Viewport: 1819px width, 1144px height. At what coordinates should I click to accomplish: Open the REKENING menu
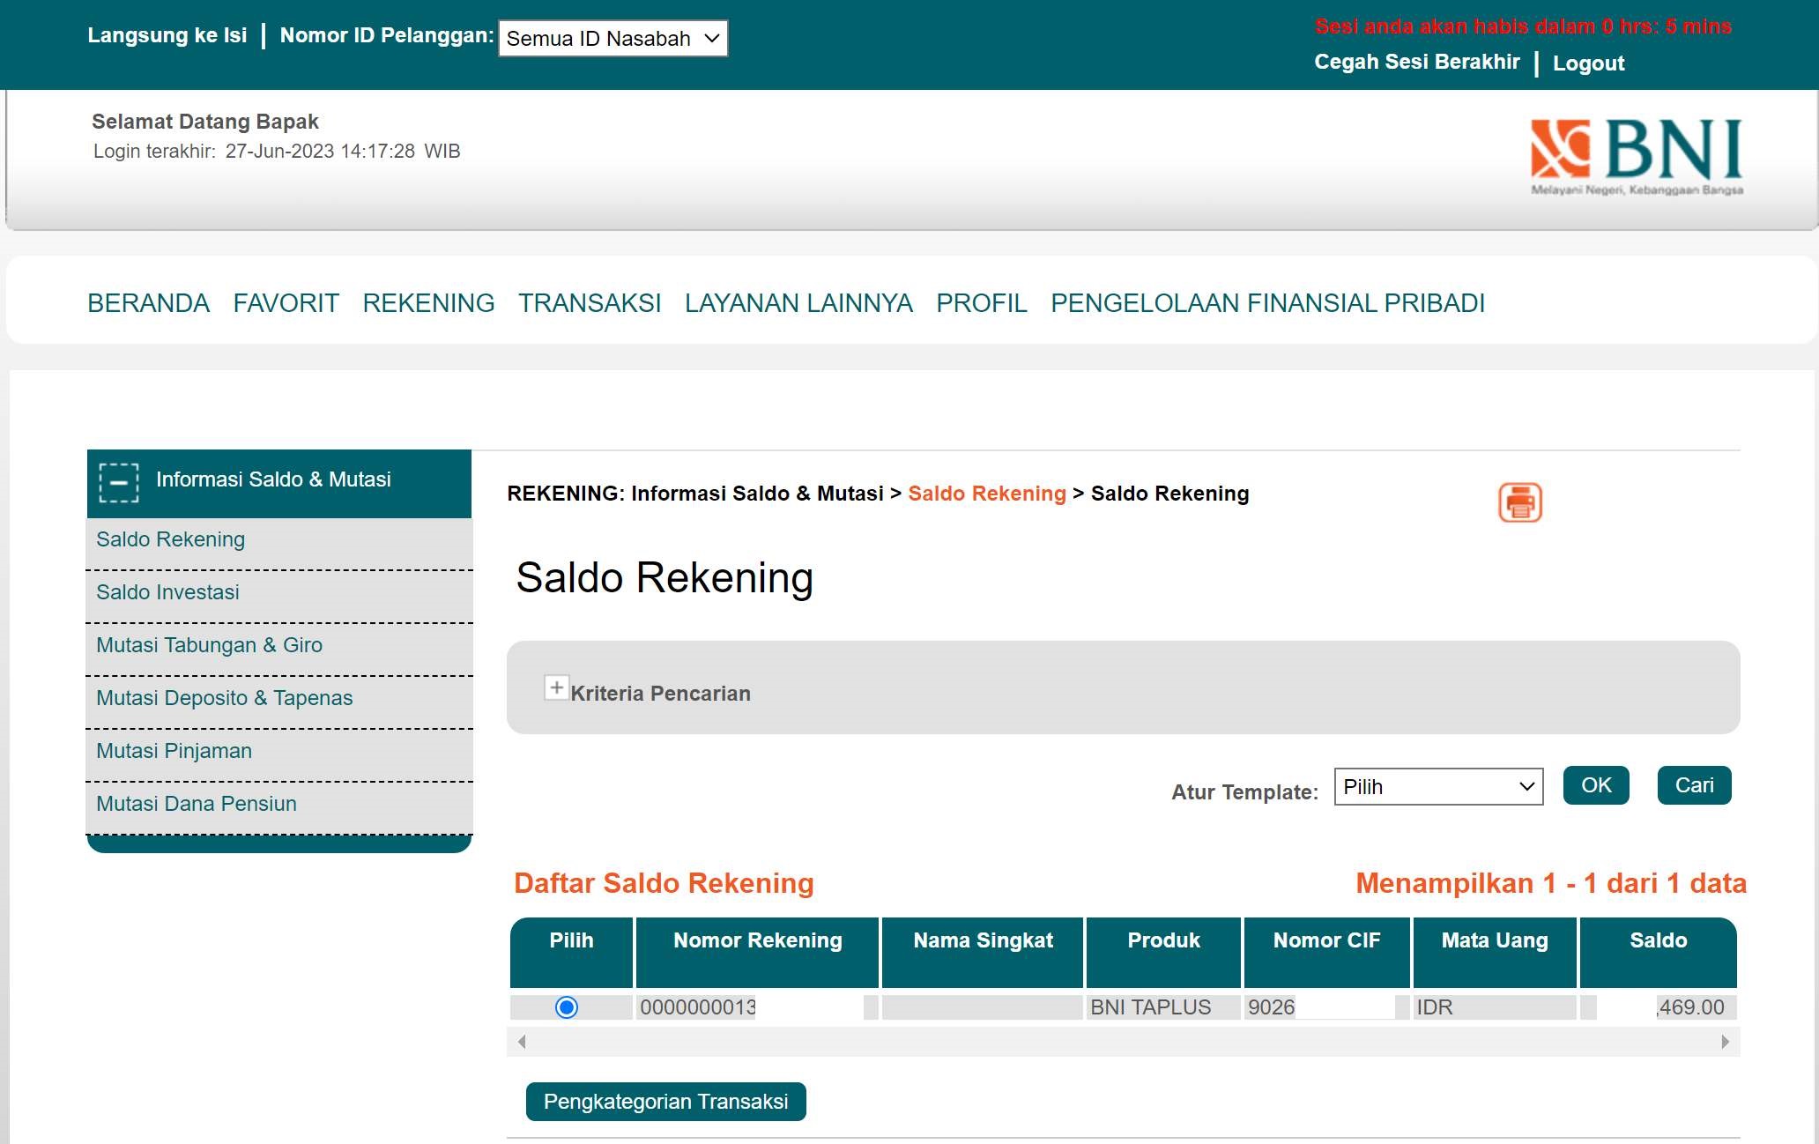coord(428,303)
